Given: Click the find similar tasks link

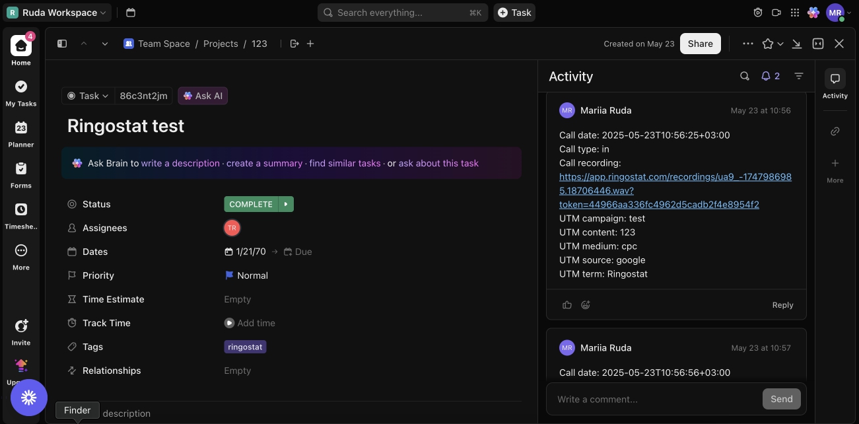Looking at the screenshot, I should tap(345, 163).
